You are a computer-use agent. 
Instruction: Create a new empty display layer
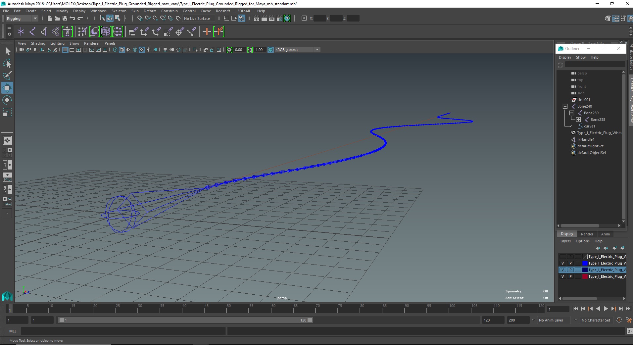click(x=615, y=248)
